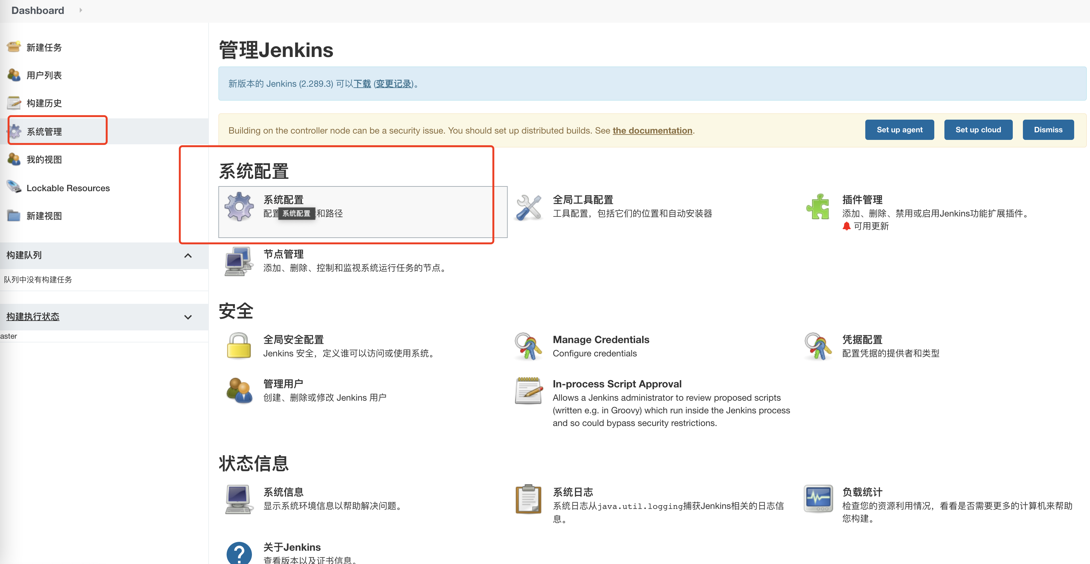This screenshot has width=1090, height=564.
Task: Click the 构建历史 notepad icon
Action: tap(14, 103)
